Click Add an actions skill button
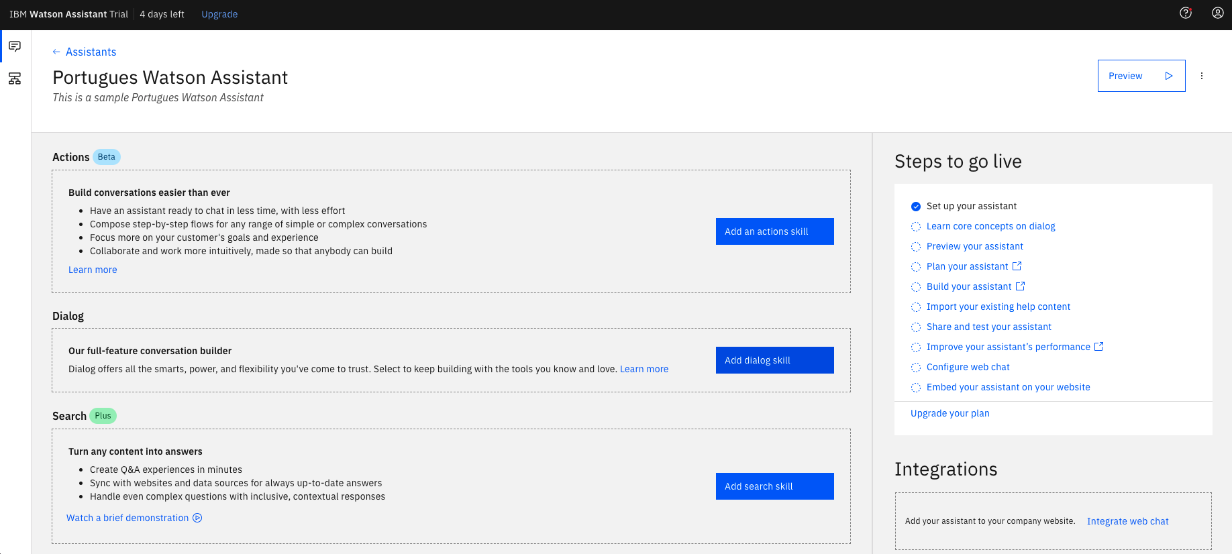Screen dimensions: 1232x554 tap(775, 231)
